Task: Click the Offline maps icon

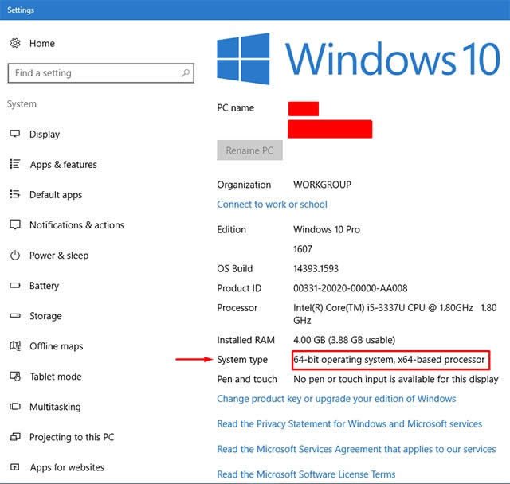Action: (x=15, y=346)
